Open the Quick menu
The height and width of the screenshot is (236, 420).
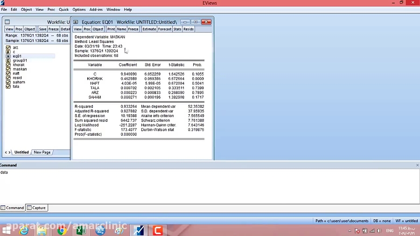point(63,9)
